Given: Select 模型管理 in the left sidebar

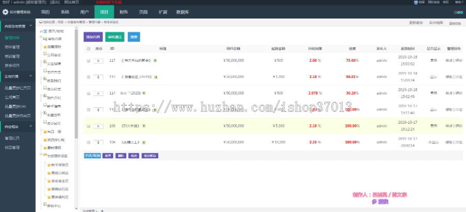Looking at the screenshot, I should [12, 148].
